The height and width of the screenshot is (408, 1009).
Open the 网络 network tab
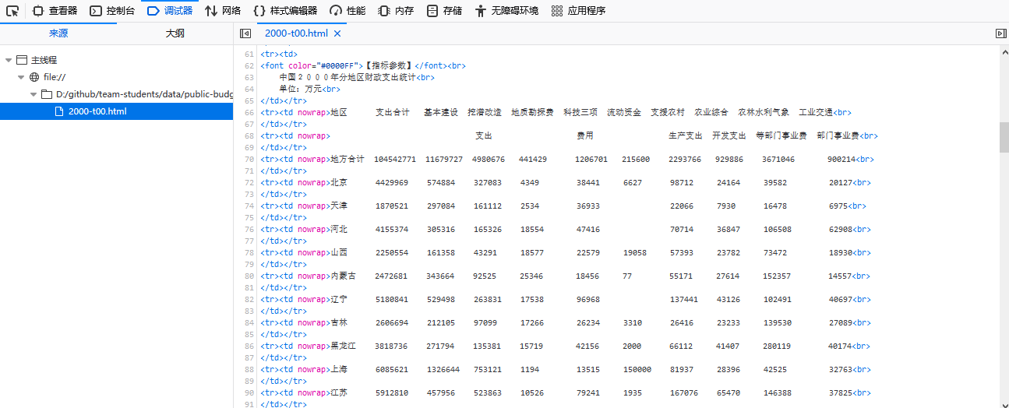point(223,11)
